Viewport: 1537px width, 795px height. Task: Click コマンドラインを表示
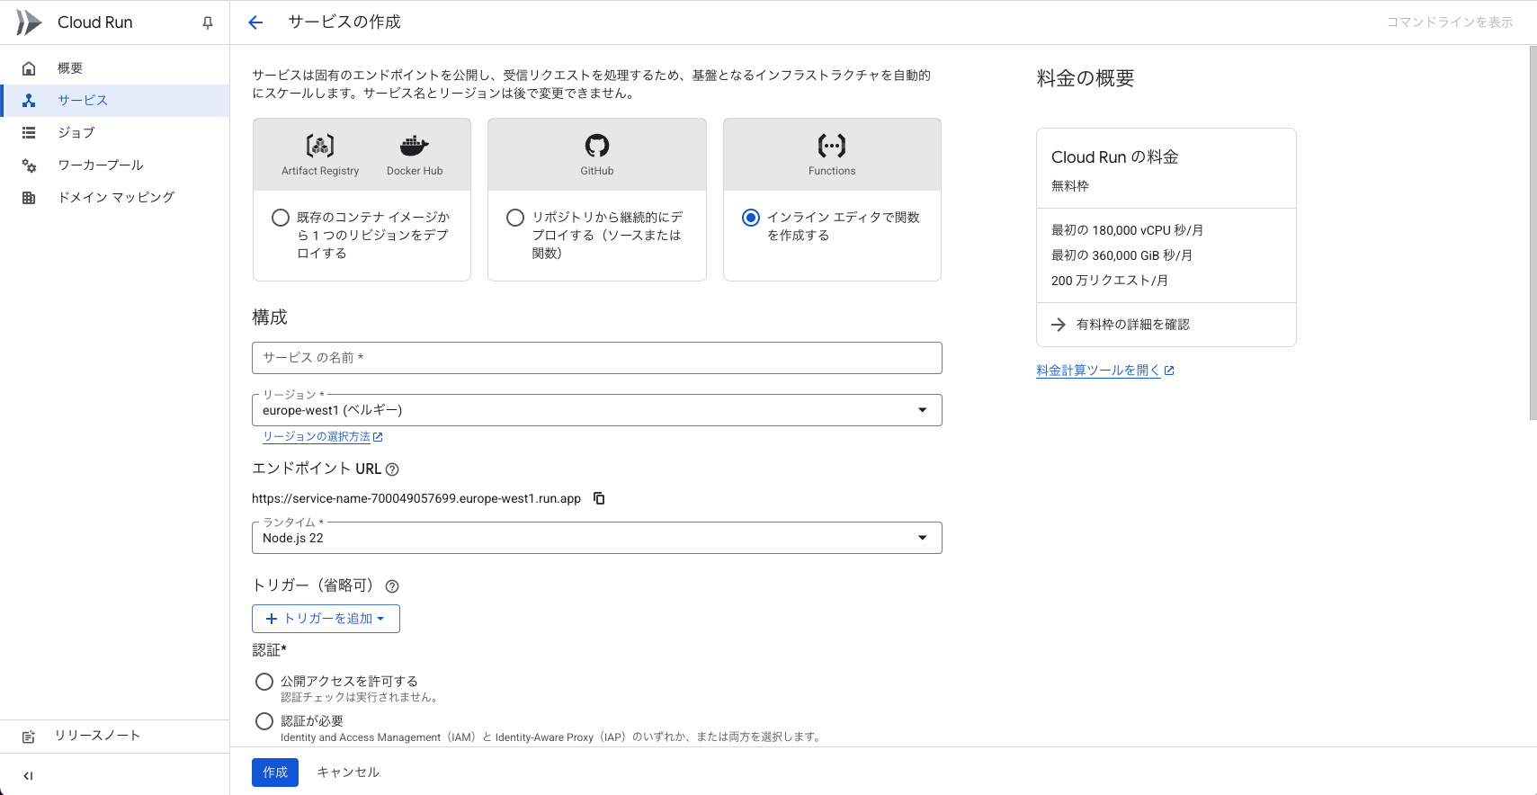1450,22
